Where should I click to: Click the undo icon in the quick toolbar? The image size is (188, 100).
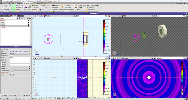pyautogui.click(x=3, y=3)
